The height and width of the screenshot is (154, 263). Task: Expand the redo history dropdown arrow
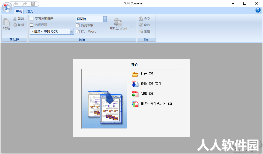29,4
